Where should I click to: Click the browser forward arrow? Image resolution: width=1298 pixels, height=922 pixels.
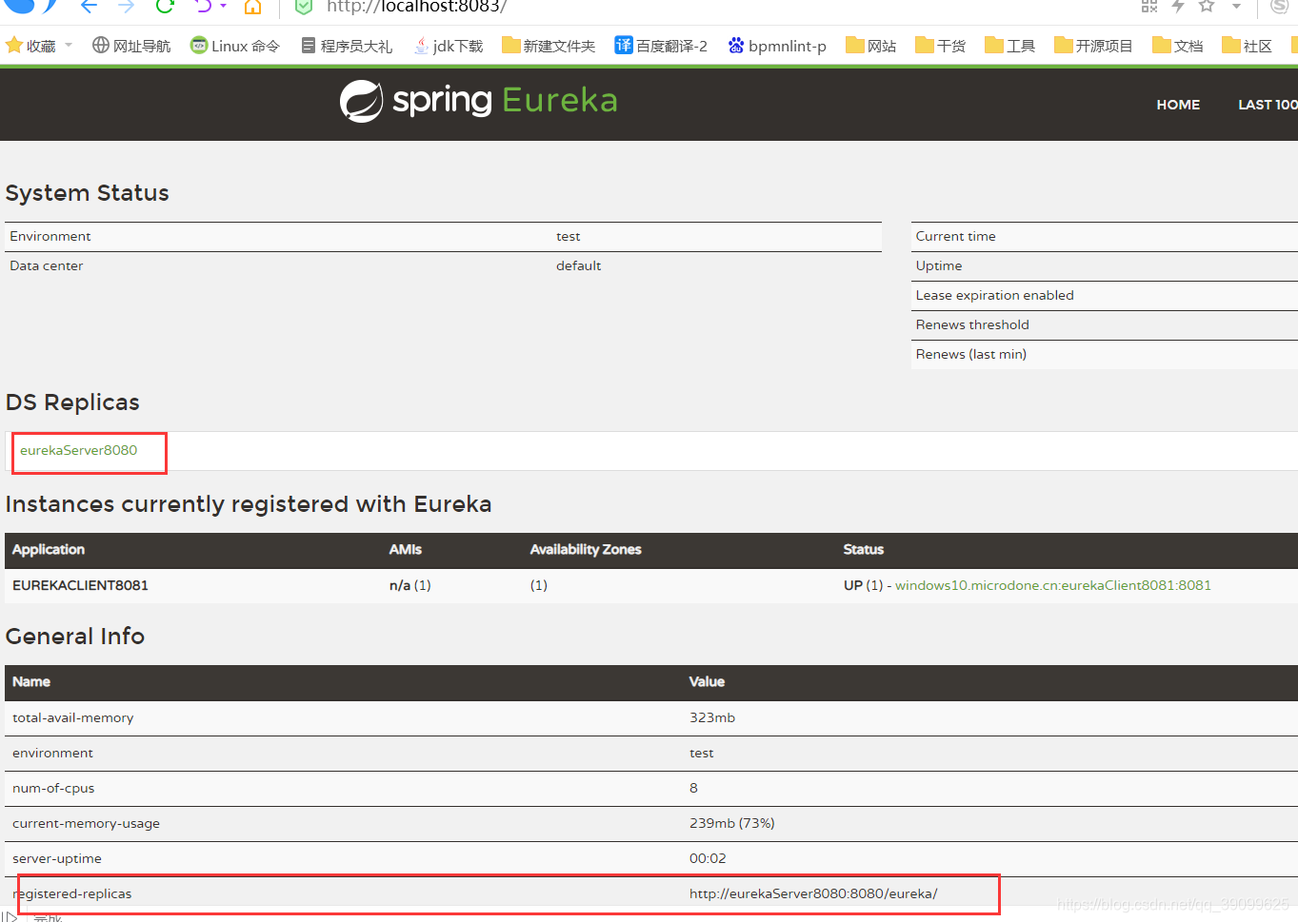[127, 6]
